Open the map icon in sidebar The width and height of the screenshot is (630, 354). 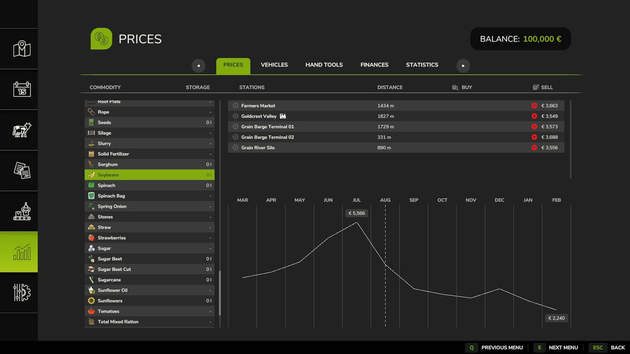22,49
